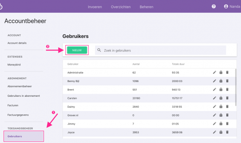Open Factuurgegevens in the sidebar

(x=18, y=115)
